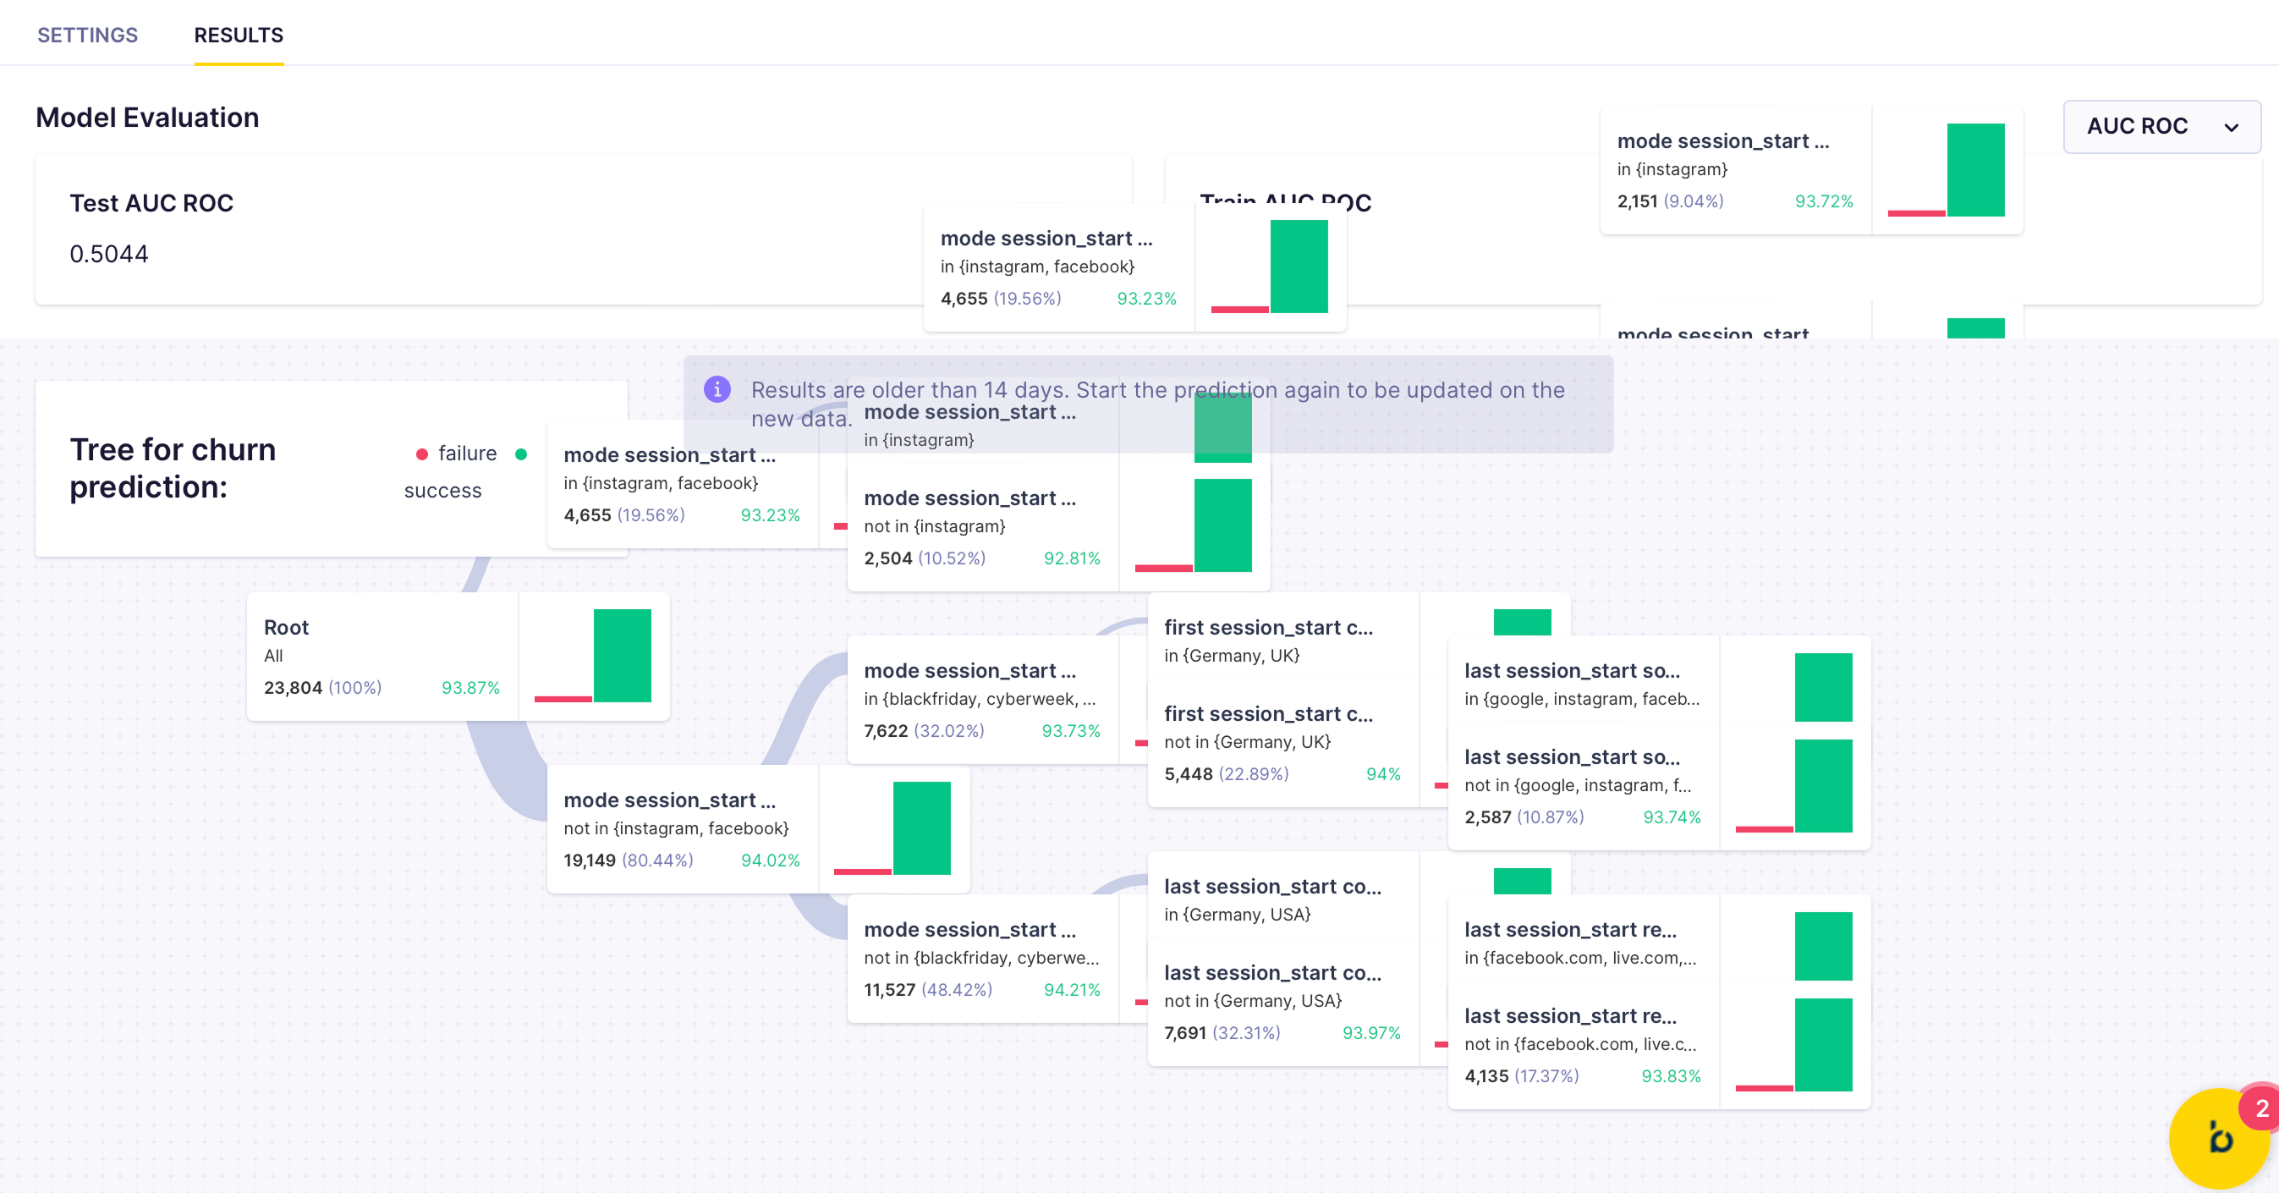Screen dimensions: 2279x1193
Task: Click the small green bar above 'first session_start c...' node
Action: [x=1523, y=621]
